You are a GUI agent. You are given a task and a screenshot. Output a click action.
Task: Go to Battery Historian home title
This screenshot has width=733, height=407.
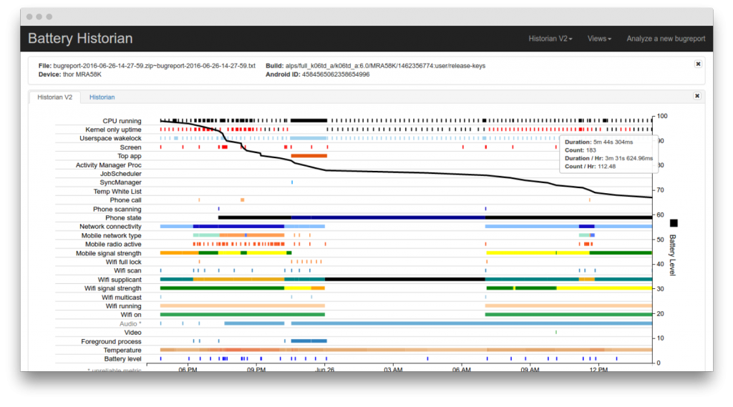(80, 39)
